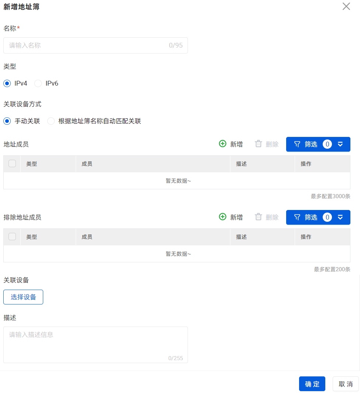360x393 pixels.
Task: Click the trash icon above 排除地址成员 table
Action: [x=258, y=217]
